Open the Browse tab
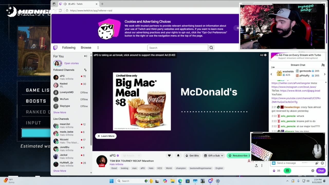Image resolution: width=329 pixels, height=185 pixels. tap(86, 48)
